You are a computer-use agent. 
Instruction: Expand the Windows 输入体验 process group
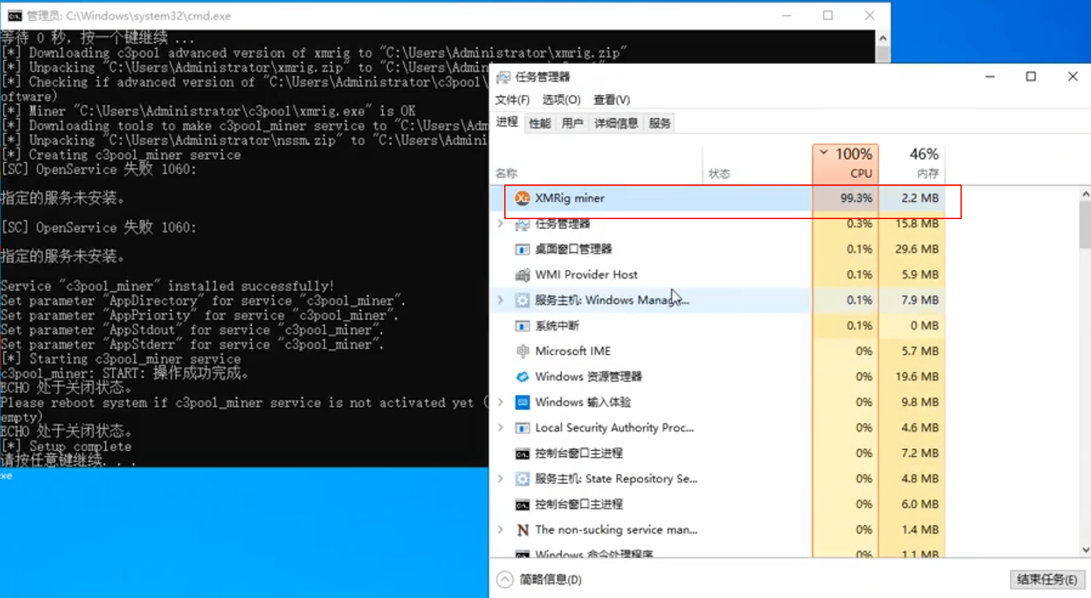500,402
